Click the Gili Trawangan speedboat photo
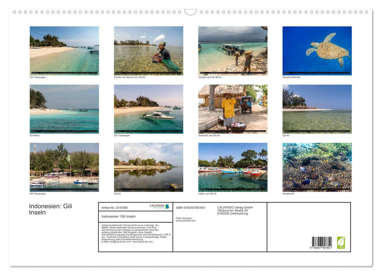 (x=148, y=109)
